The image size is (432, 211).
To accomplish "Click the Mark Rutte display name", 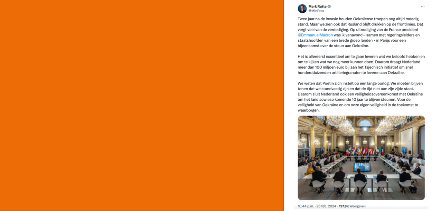I will pos(317,6).
